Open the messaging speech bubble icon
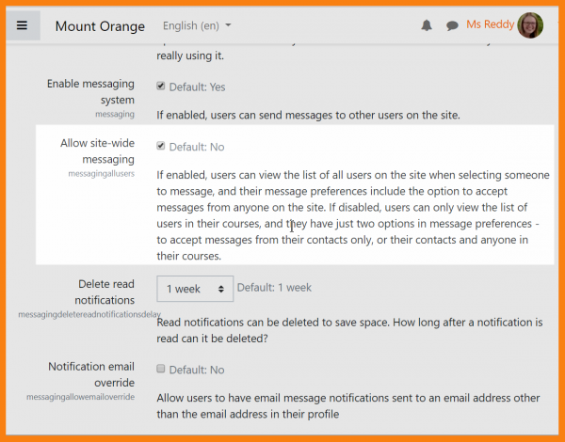 (452, 25)
